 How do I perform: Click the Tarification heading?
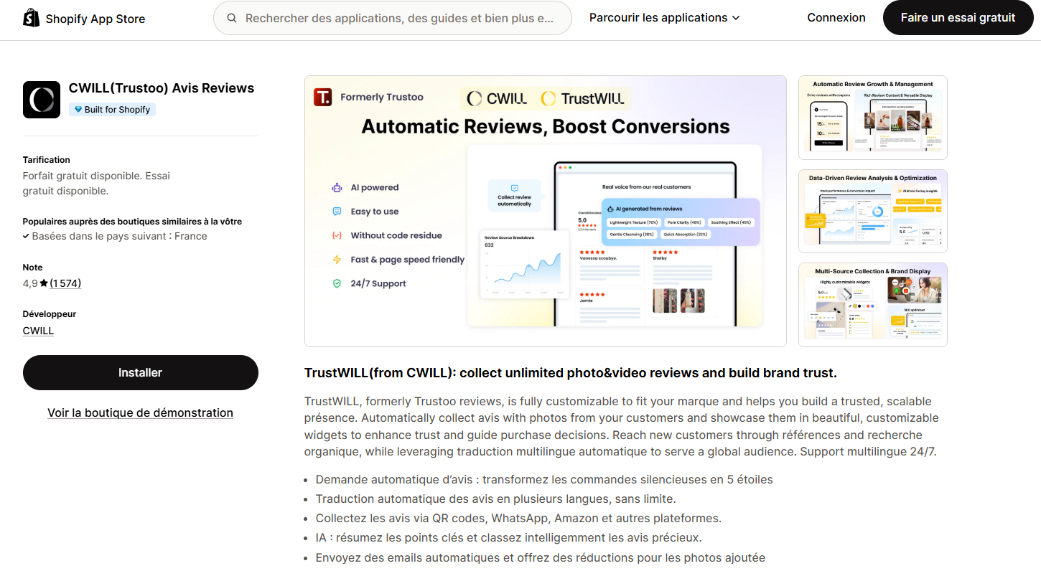[47, 160]
